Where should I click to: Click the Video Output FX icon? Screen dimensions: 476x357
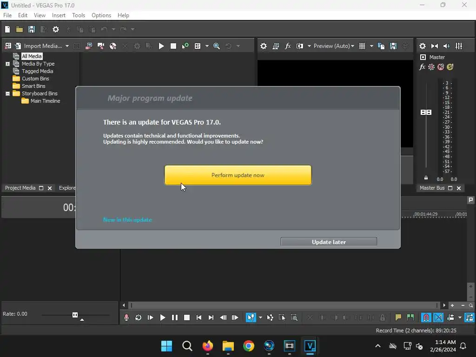click(x=287, y=46)
